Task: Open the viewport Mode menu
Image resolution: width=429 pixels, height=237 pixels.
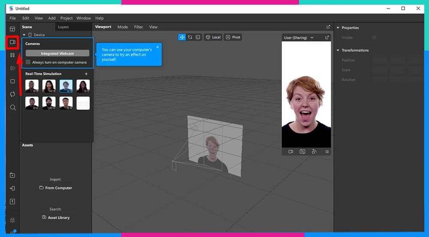Action: (x=123, y=27)
